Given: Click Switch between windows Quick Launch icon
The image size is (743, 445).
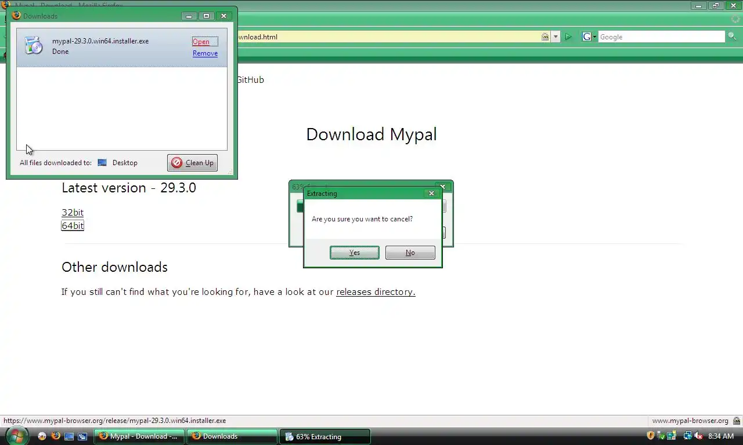Looking at the screenshot, I should (x=82, y=436).
